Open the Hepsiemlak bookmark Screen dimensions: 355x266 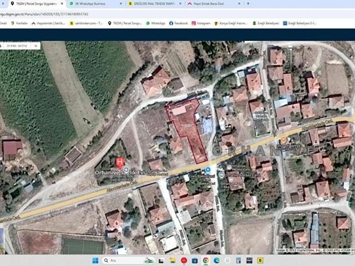click(x=48, y=23)
